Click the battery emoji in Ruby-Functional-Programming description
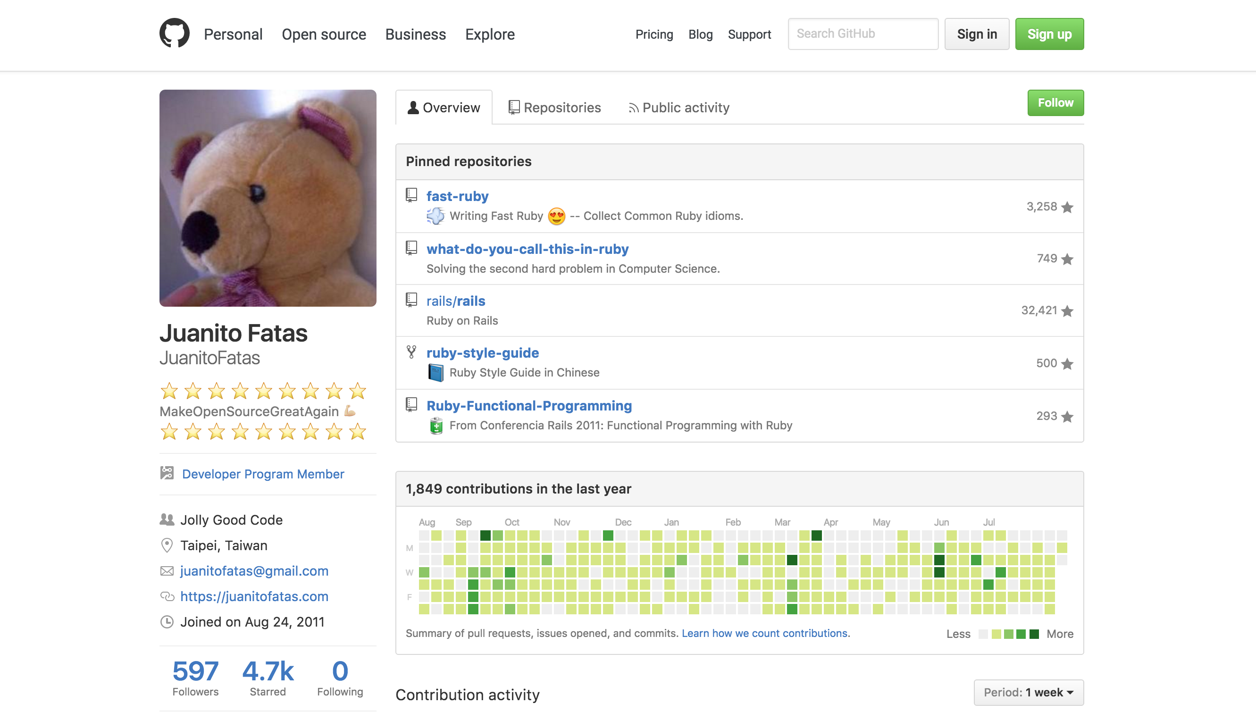The image size is (1256, 720). (435, 426)
